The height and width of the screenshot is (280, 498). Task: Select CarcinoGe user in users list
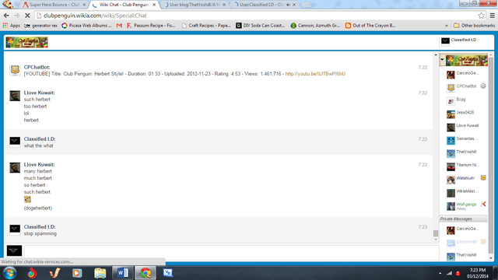tap(463, 74)
